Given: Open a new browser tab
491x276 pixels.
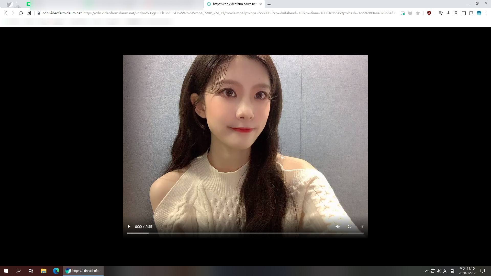Looking at the screenshot, I should pos(269,4).
